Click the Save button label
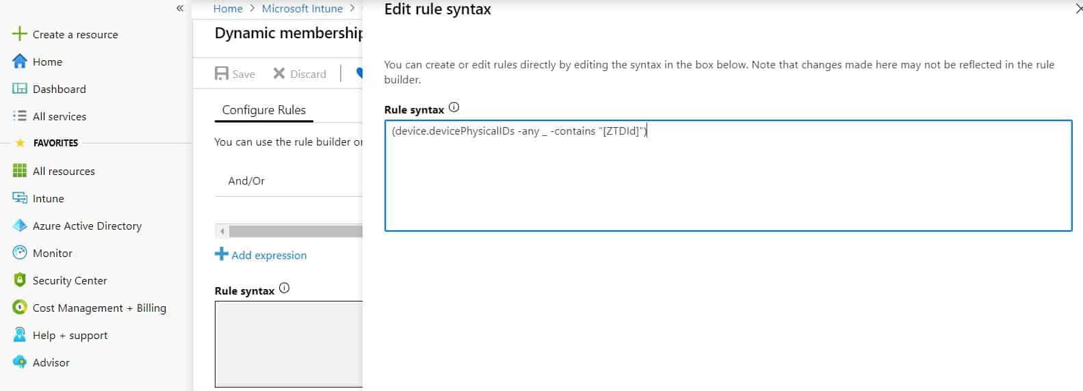Image resolution: width=1083 pixels, height=391 pixels. tap(244, 74)
